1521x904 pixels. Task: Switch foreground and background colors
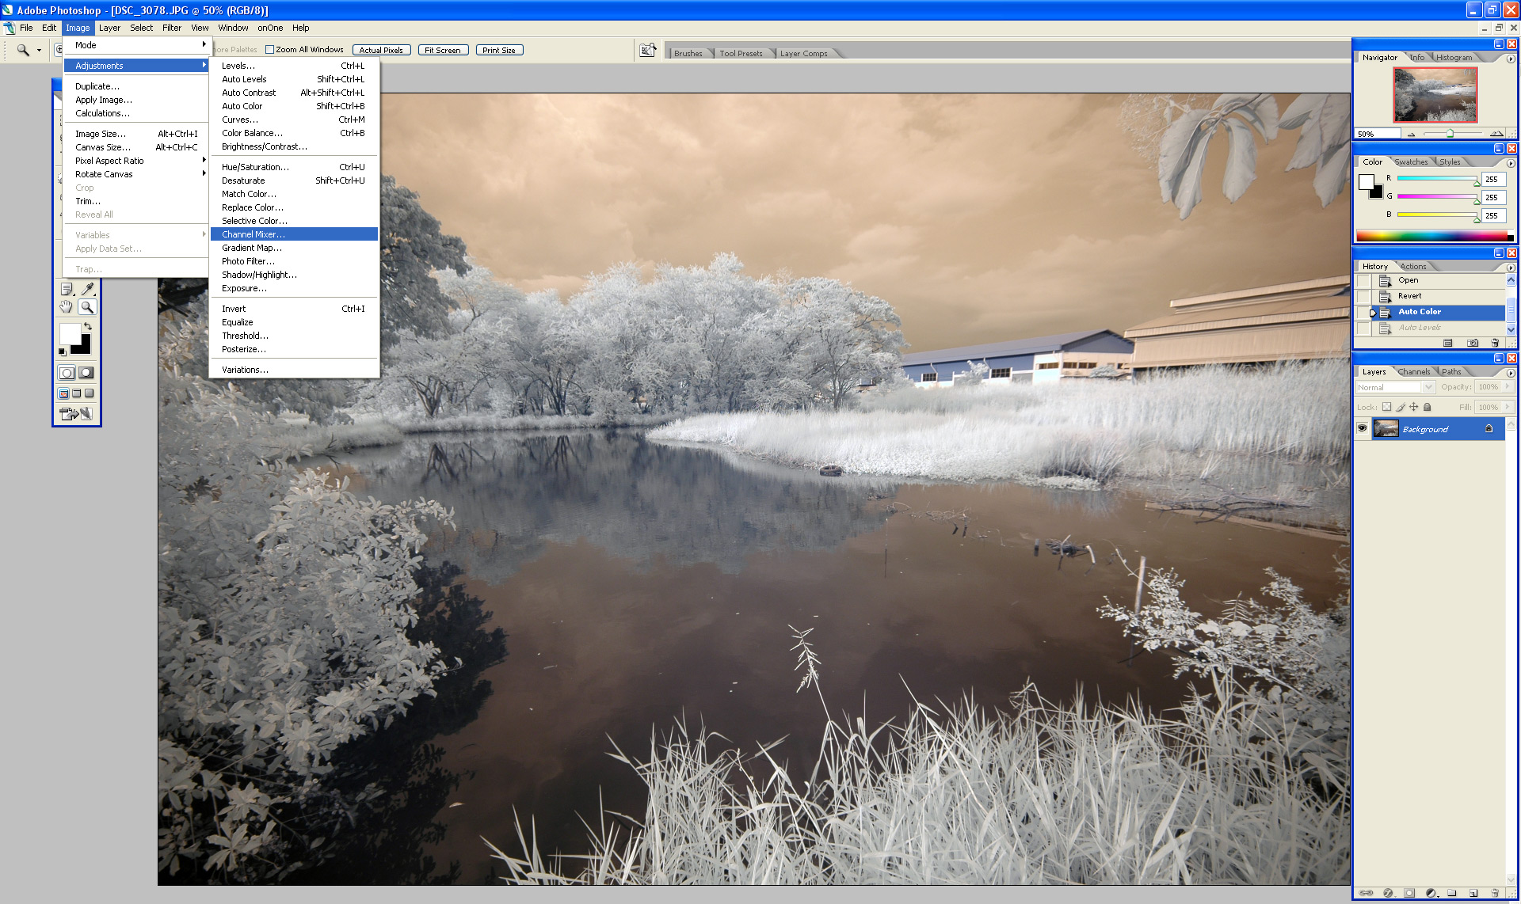[88, 326]
